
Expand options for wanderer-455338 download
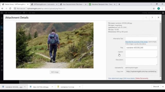pos(25,87)
